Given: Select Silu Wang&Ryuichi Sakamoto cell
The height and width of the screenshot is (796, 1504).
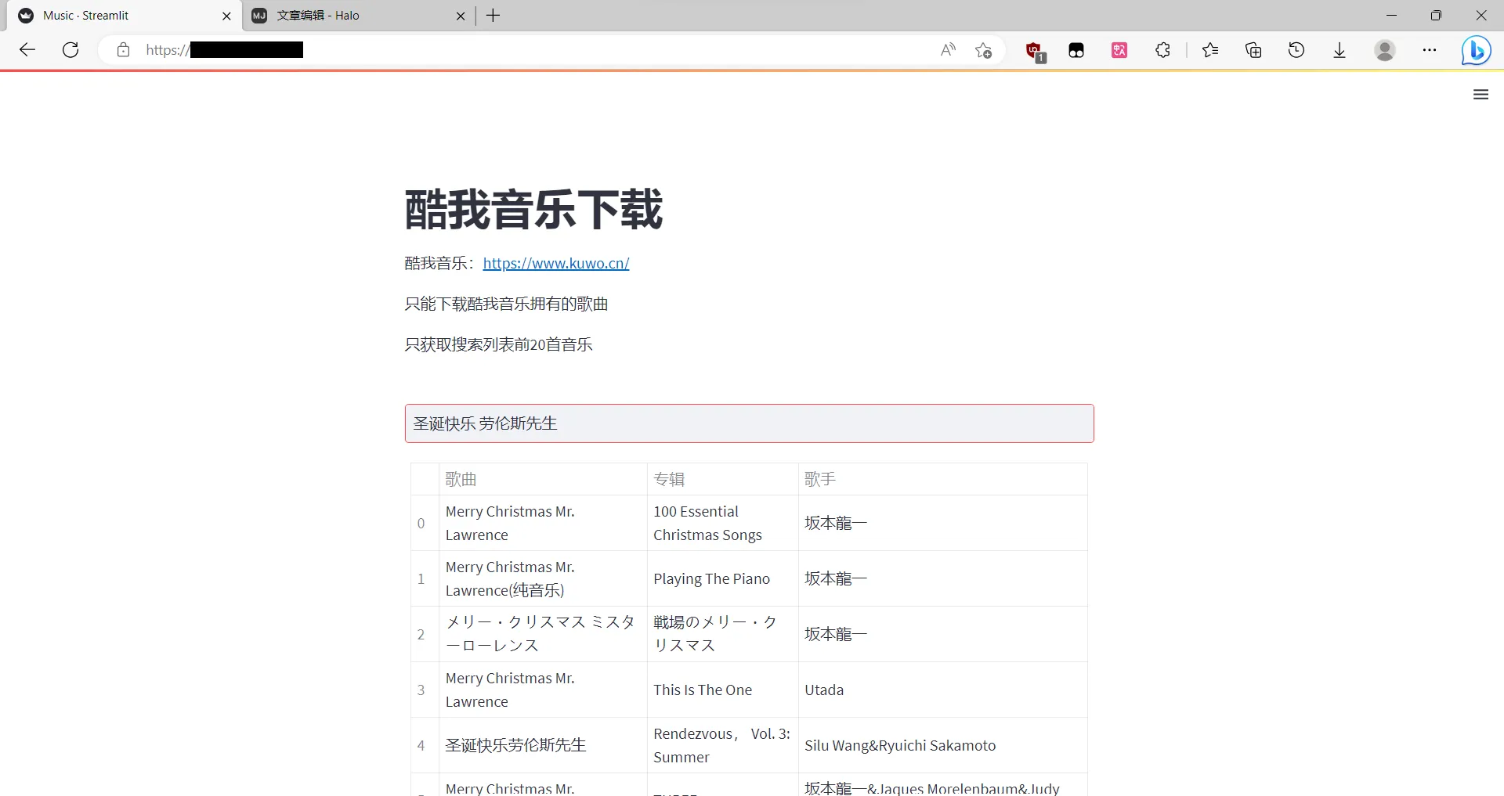Looking at the screenshot, I should click(x=942, y=745).
